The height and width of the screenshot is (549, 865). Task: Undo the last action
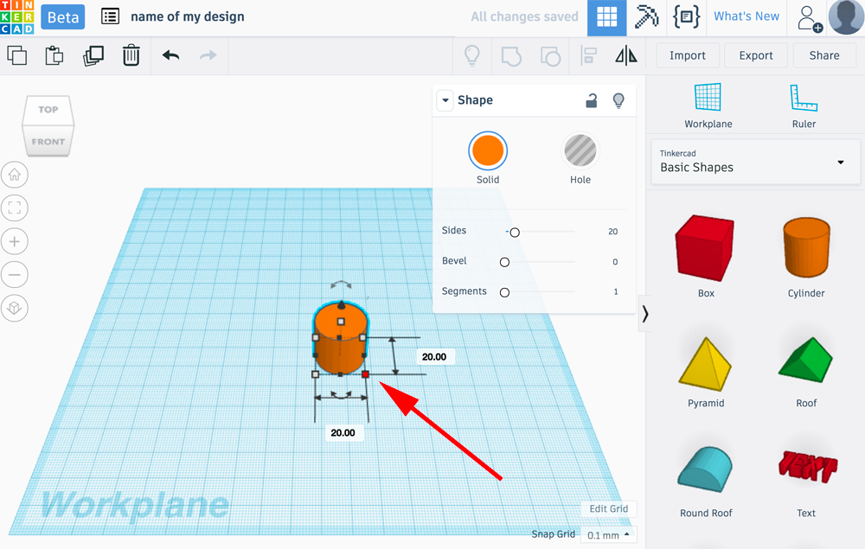pos(171,55)
